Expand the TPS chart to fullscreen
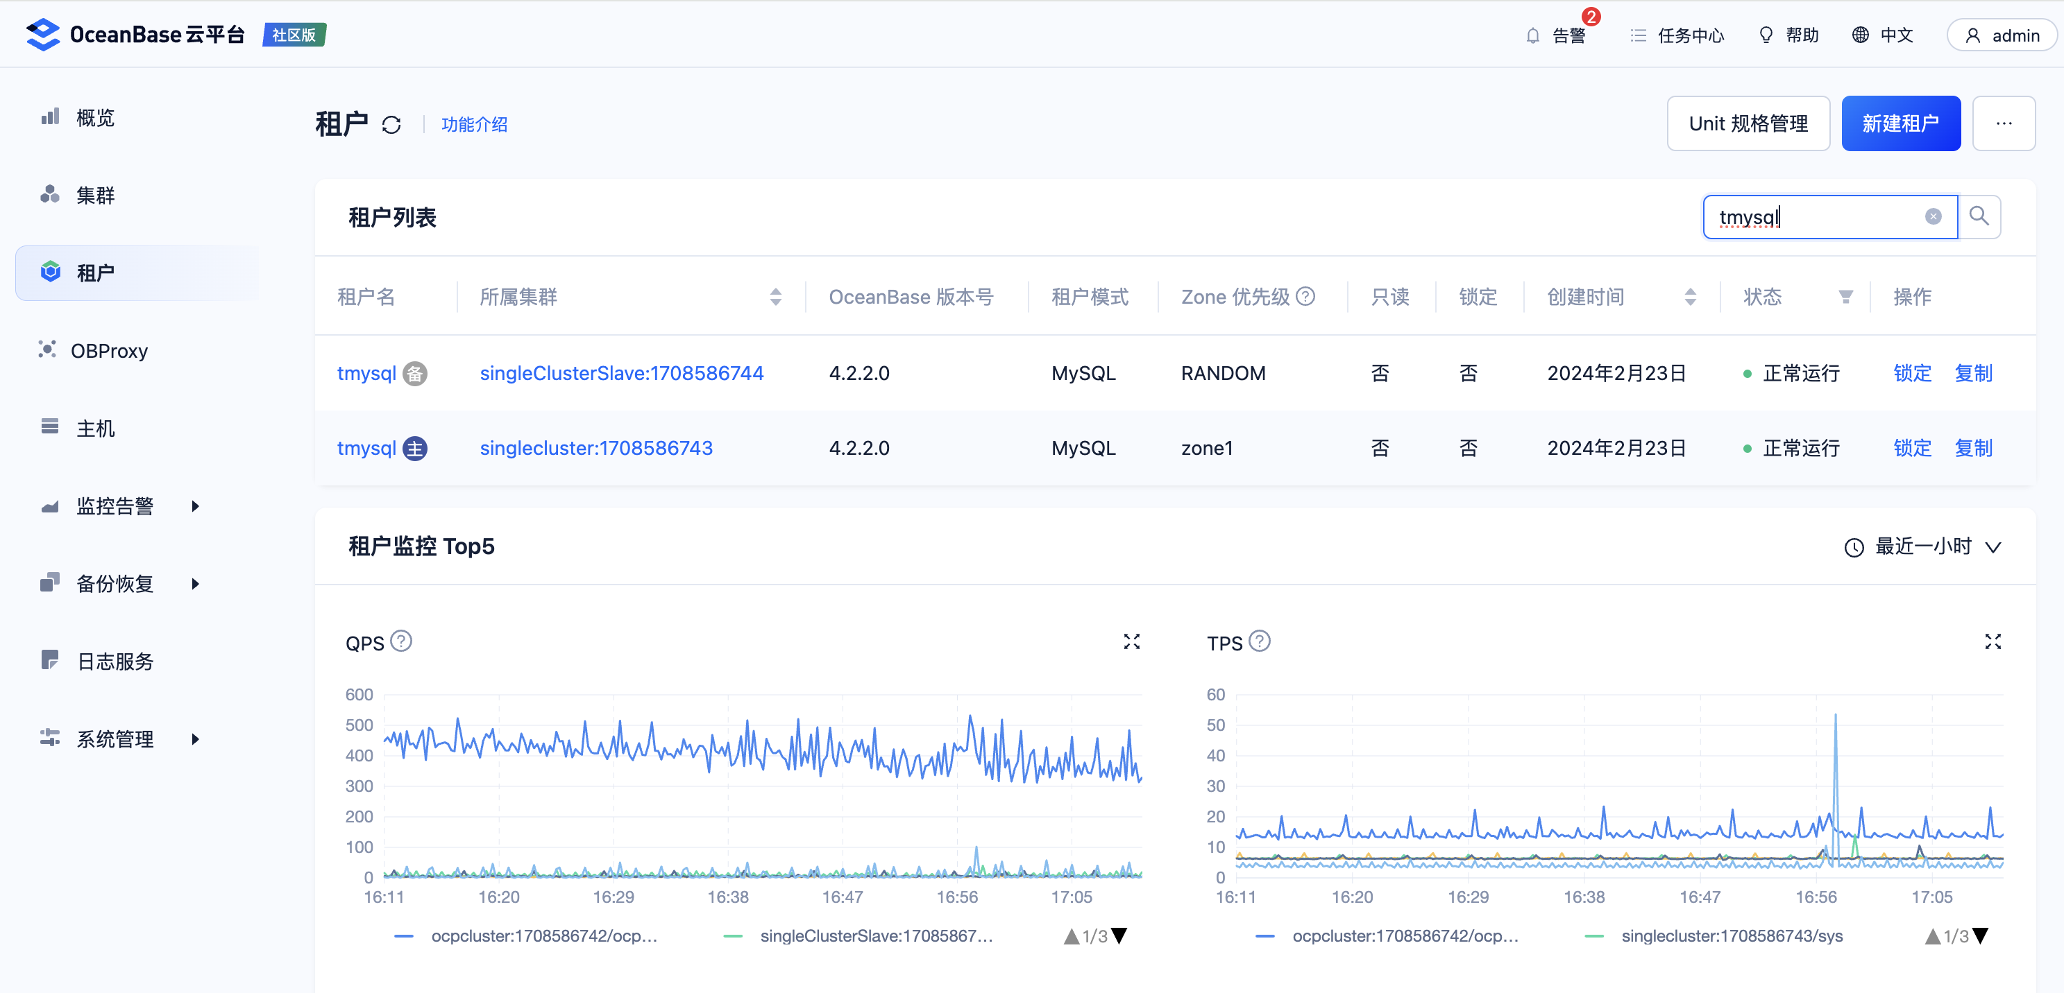 [1992, 641]
